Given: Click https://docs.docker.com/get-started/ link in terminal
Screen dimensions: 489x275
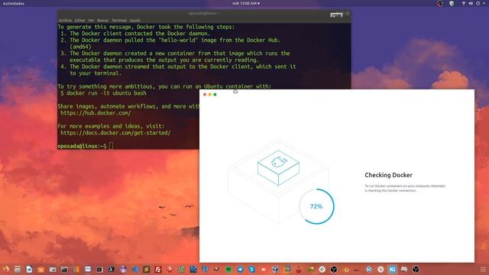Looking at the screenshot, I should click(x=115, y=133).
